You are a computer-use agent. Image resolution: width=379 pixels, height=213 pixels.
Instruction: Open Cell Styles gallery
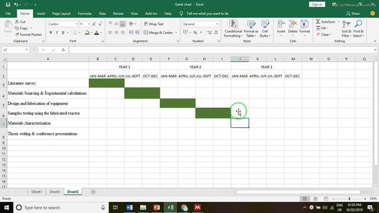click(265, 29)
